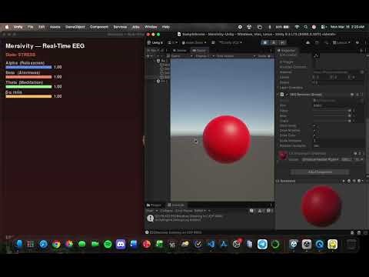Open FaceTime from the Dock
Viewport: 369px width, 277px height.
click(95, 244)
